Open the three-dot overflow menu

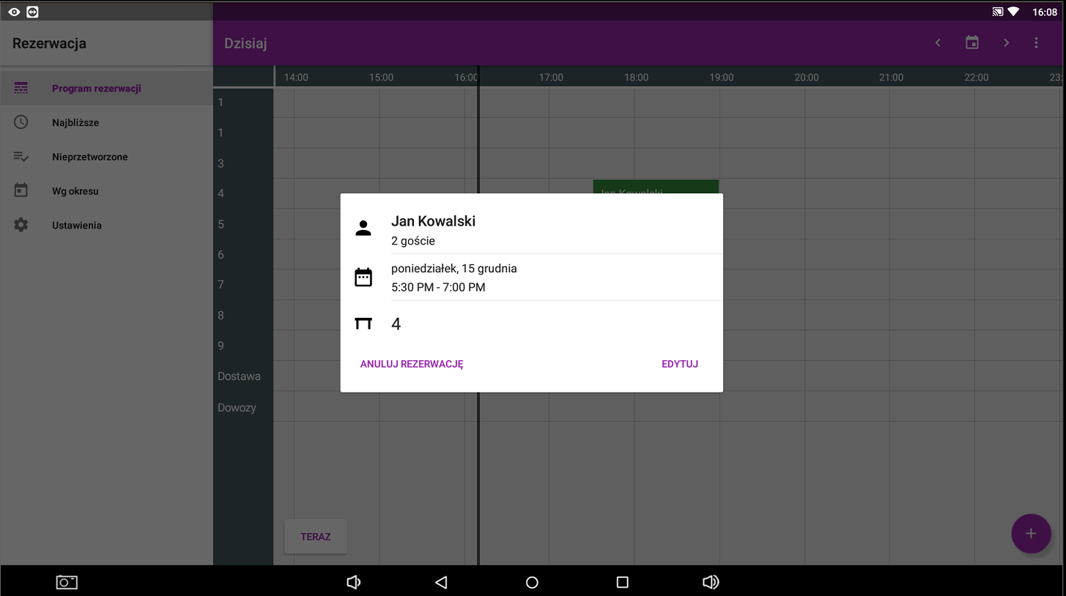pyautogui.click(x=1036, y=43)
